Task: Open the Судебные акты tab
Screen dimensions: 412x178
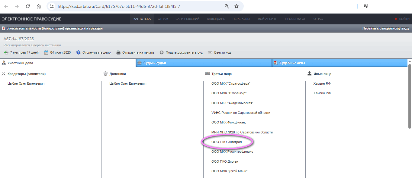Action: pyautogui.click(x=292, y=63)
